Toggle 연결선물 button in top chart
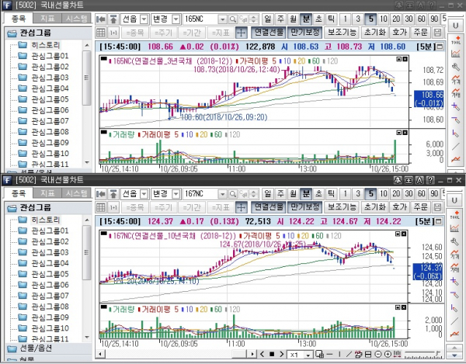This screenshot has width=466, height=364. (269, 33)
